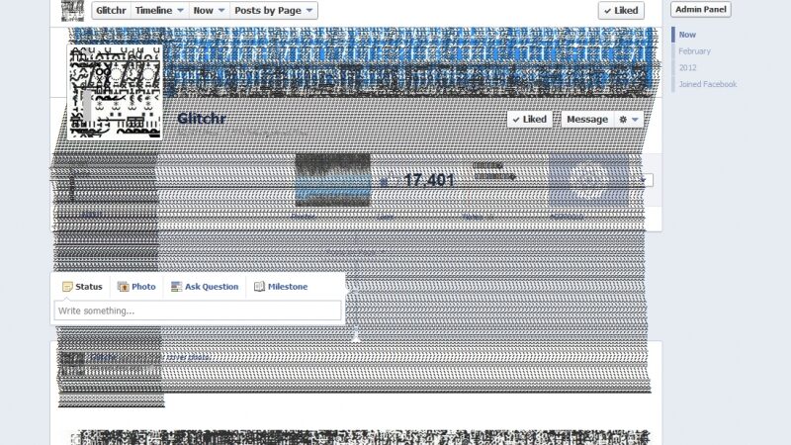This screenshot has width=791, height=445.
Task: Click the Glitchr page thumbnail in top bar
Action: pos(72,10)
